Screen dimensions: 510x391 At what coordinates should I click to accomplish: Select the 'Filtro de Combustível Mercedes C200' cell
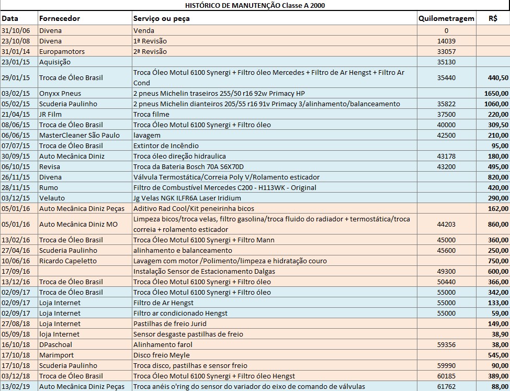pos(275,187)
